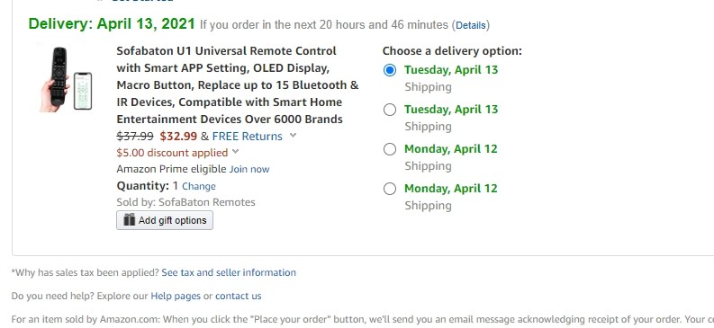Click the Sofabaton U1 Universal Remote title

pyautogui.click(x=237, y=85)
